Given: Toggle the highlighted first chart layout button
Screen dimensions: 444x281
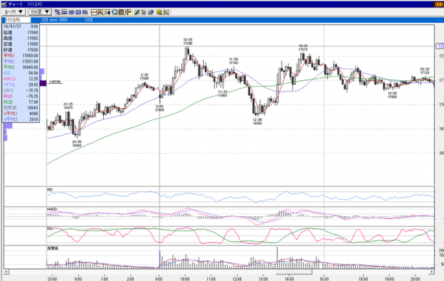Looking at the screenshot, I should click(64, 12).
